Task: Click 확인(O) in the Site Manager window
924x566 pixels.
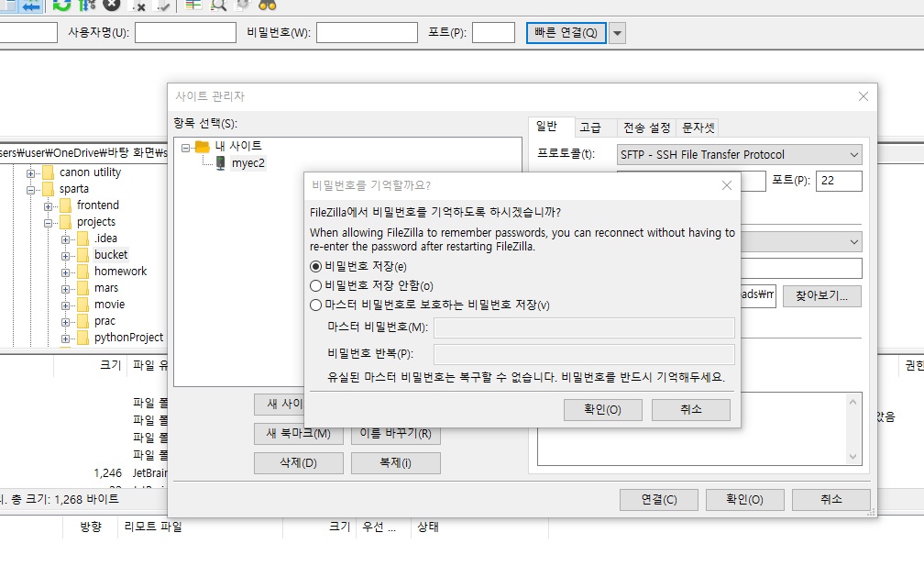Action: pos(745,500)
